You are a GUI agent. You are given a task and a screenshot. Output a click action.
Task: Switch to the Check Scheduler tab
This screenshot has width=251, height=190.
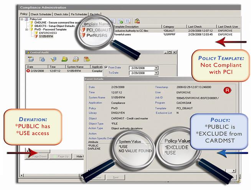coord(41,14)
